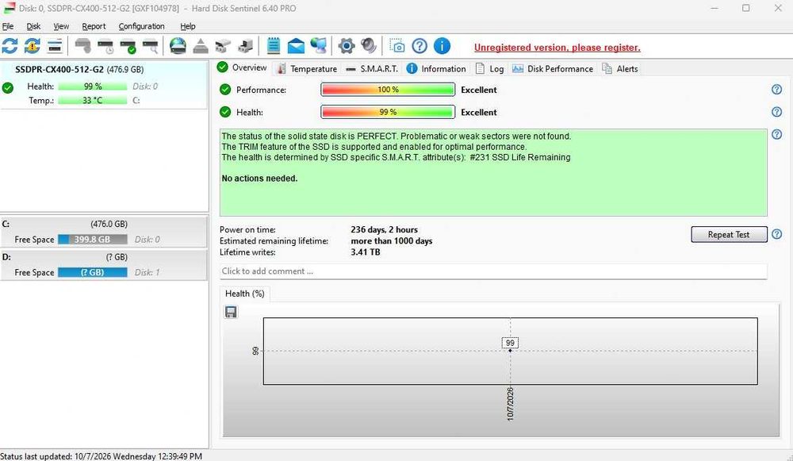Viewport: 793px width, 461px height.
Task: Click the disk list panel toolbar icon
Action: (x=55, y=47)
